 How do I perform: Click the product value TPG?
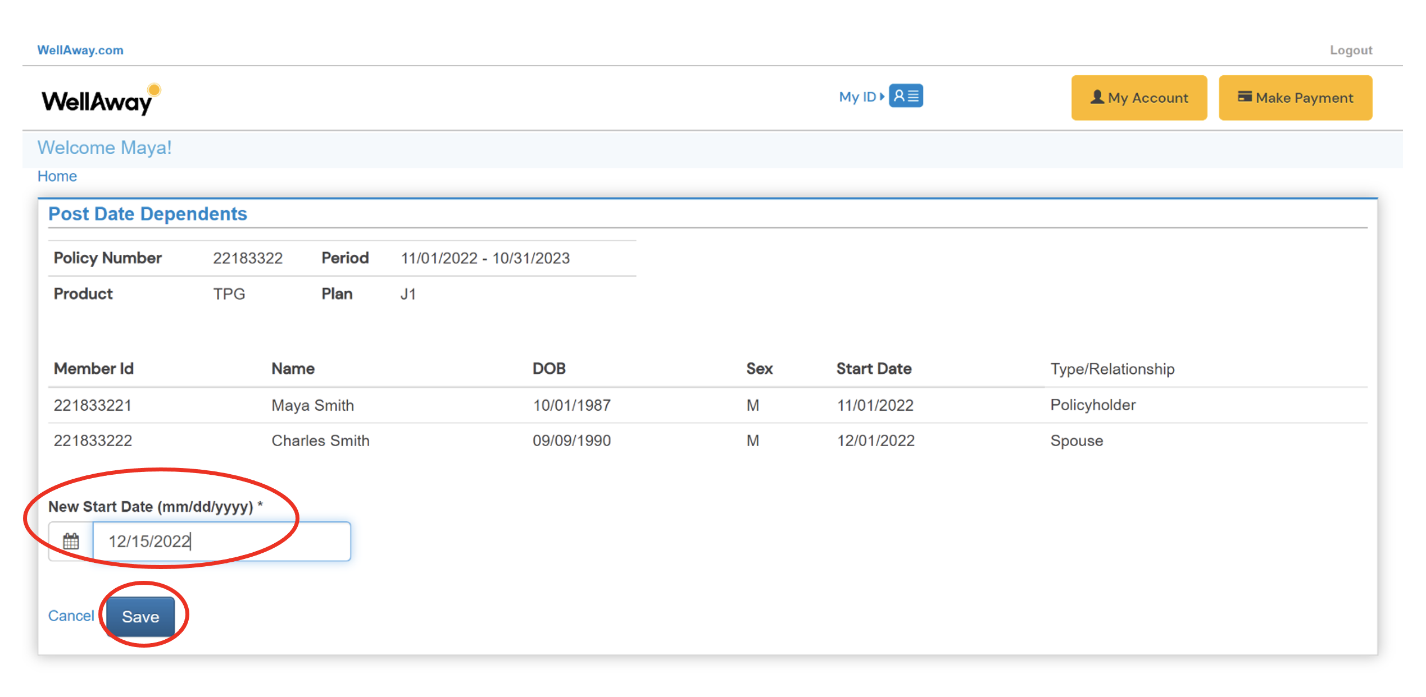tap(229, 294)
